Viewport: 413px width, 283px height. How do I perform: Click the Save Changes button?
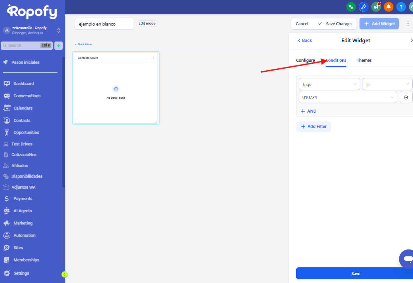coord(335,24)
